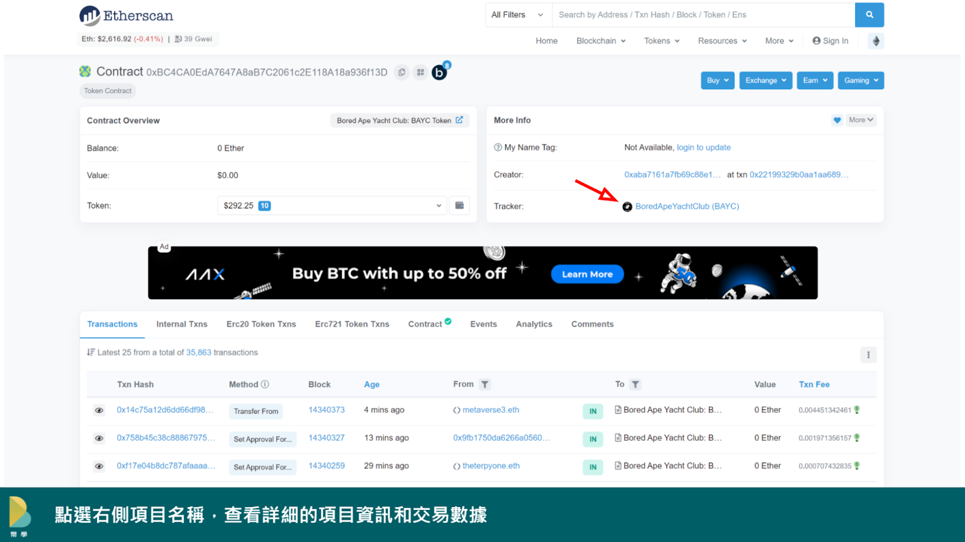Click contract file icon in first row To
The height and width of the screenshot is (542, 965).
coord(618,410)
